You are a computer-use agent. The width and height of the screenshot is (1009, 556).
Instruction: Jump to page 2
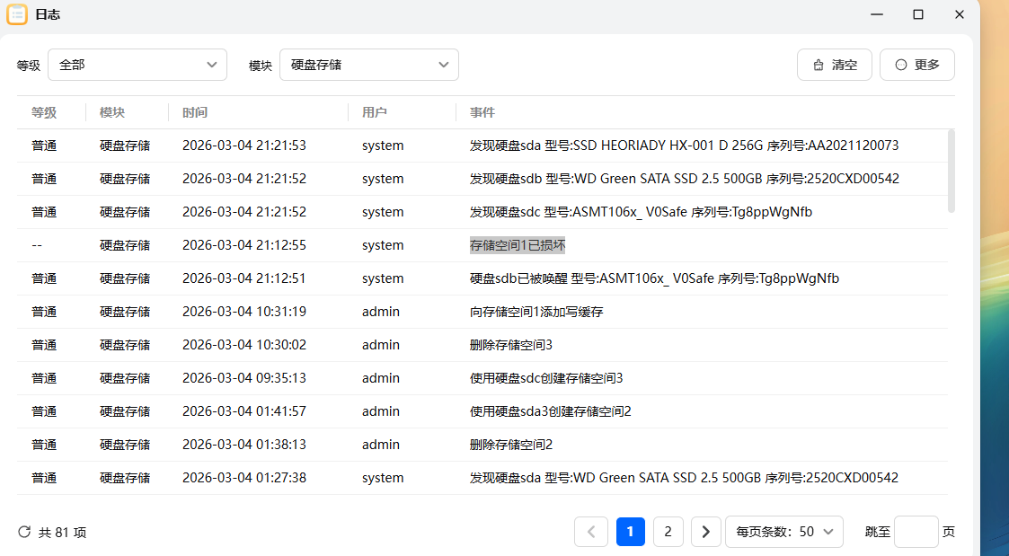pyautogui.click(x=668, y=532)
